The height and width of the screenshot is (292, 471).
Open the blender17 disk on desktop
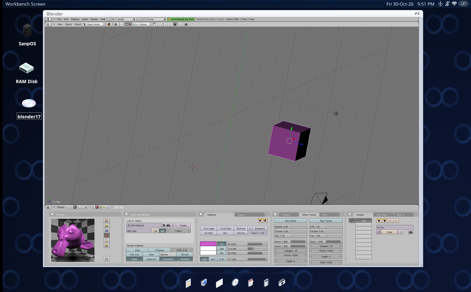pos(29,109)
